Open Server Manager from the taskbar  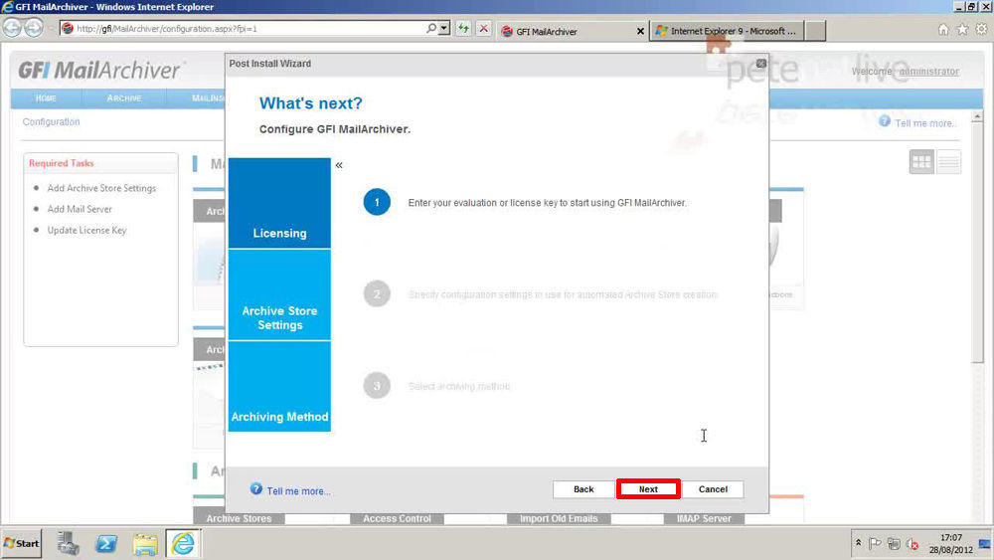pyautogui.click(x=68, y=543)
